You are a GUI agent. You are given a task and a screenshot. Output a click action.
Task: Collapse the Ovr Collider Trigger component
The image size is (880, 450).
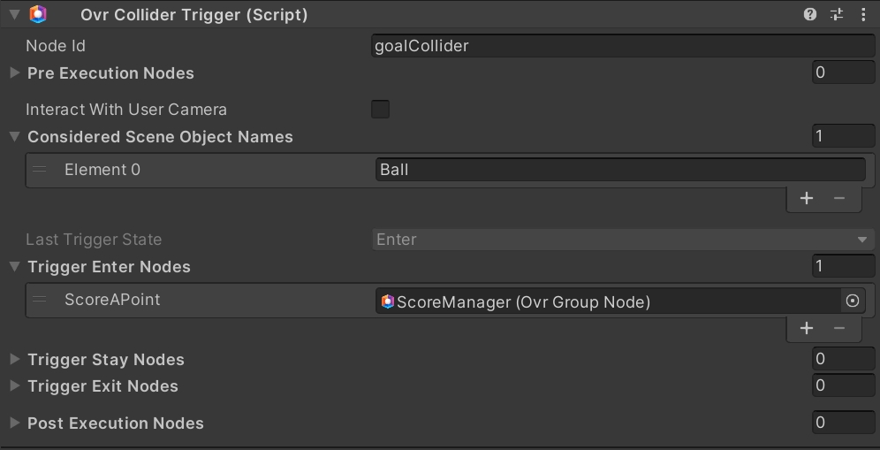tap(12, 14)
